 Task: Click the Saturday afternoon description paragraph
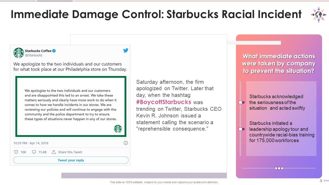point(179,105)
